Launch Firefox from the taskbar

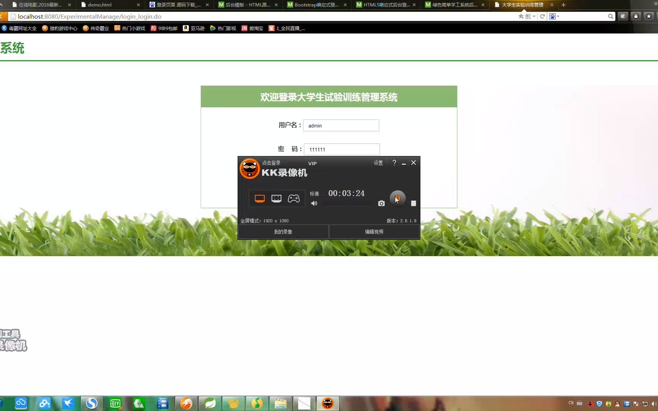(x=186, y=403)
